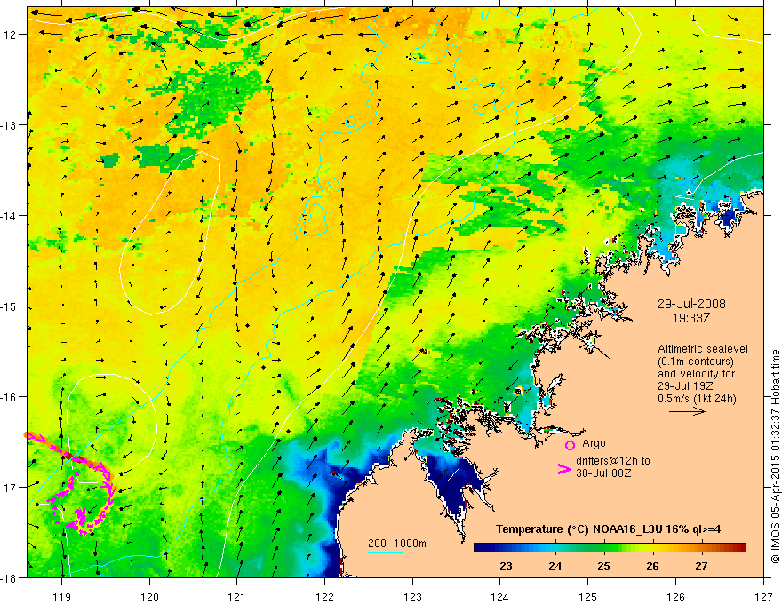782x604 pixels.
Task: Click the latitude axis label -18
Action: tap(10, 578)
